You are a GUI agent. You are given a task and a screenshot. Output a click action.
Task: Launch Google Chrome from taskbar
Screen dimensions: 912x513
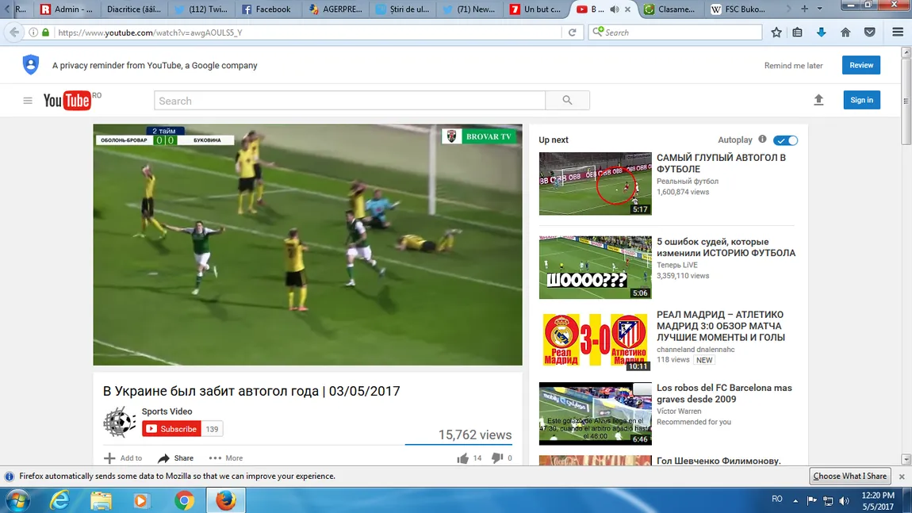[184, 500]
